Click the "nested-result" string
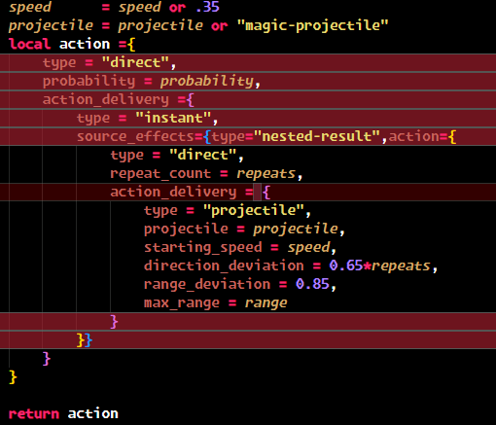 317,136
